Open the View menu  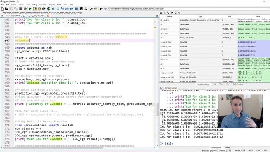click(65, 5)
